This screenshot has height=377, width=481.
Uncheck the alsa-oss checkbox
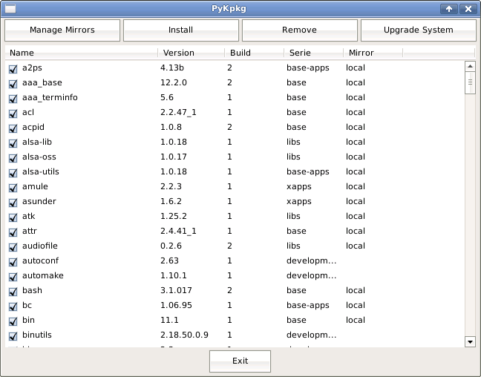click(x=13, y=157)
